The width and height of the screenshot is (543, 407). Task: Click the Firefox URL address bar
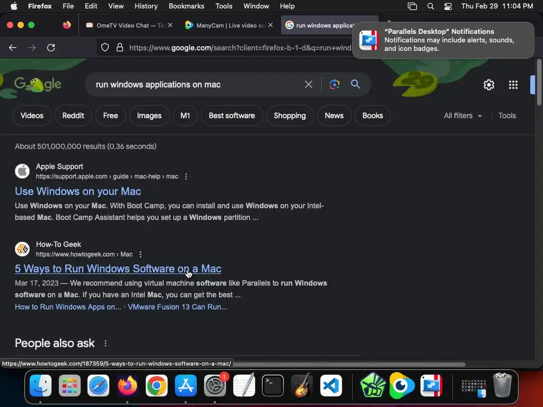pyautogui.click(x=239, y=48)
